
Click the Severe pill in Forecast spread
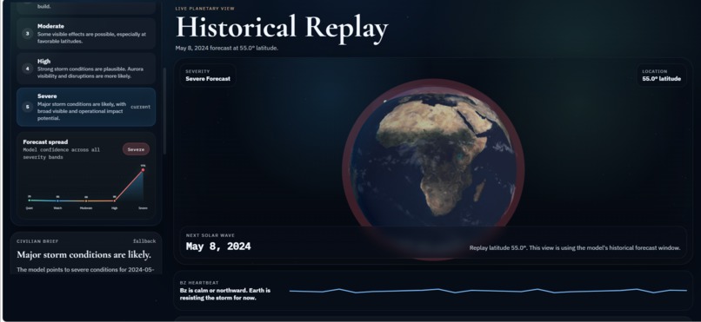point(136,149)
